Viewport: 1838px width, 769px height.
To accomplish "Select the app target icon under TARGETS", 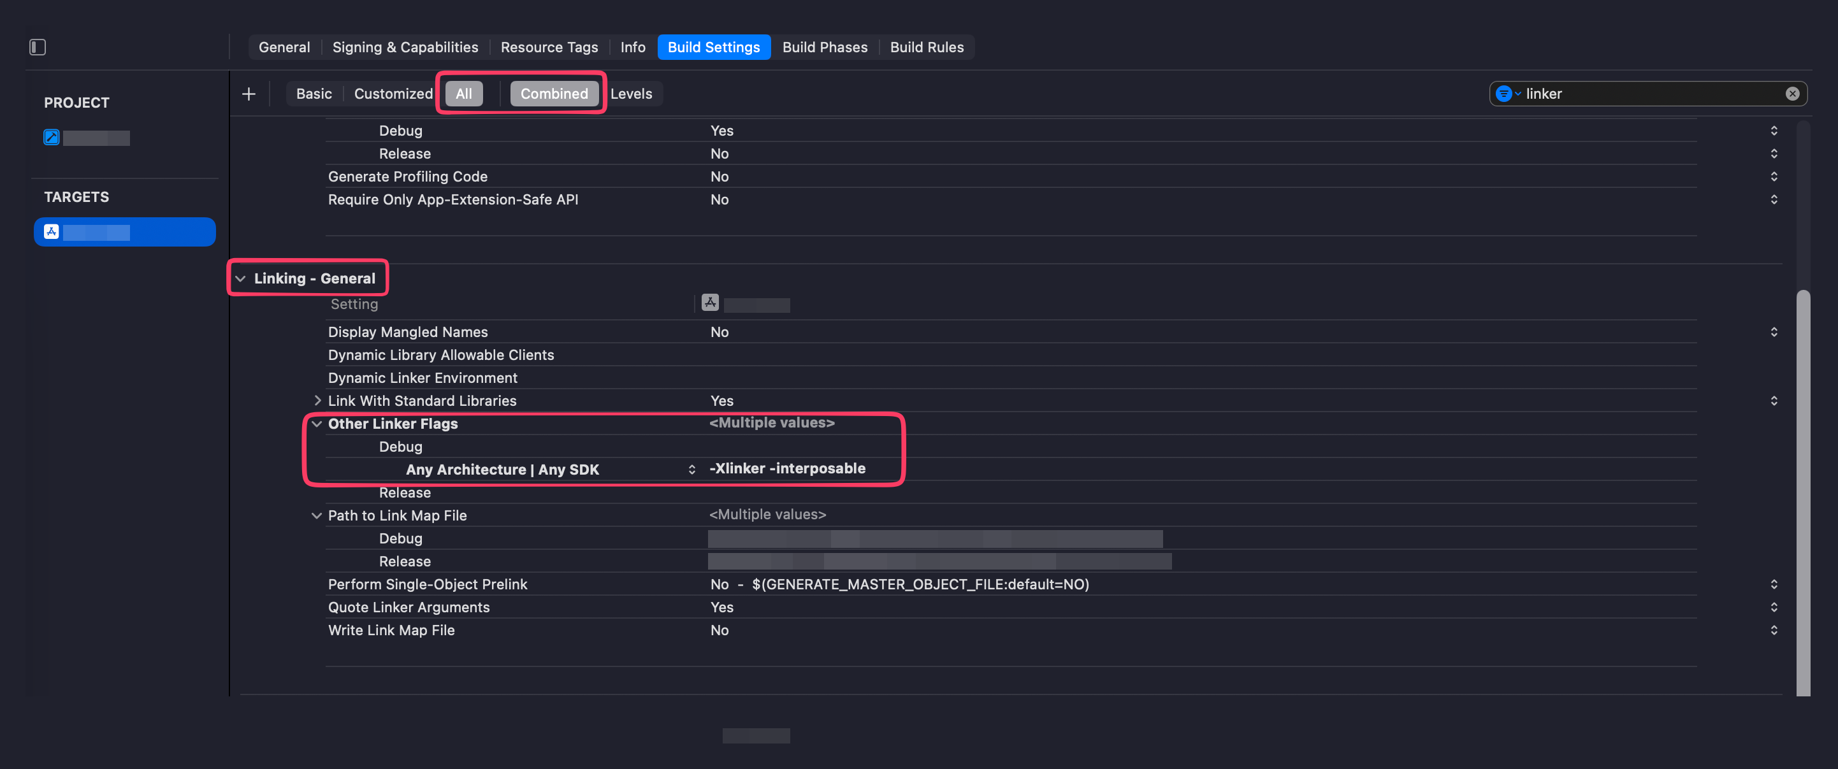I will [52, 232].
